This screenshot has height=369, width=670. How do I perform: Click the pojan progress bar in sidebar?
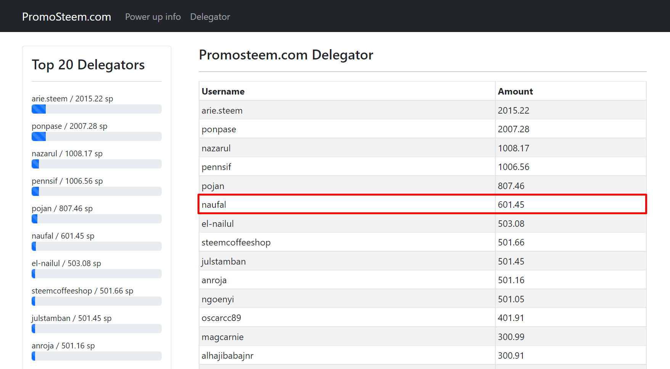click(96, 219)
